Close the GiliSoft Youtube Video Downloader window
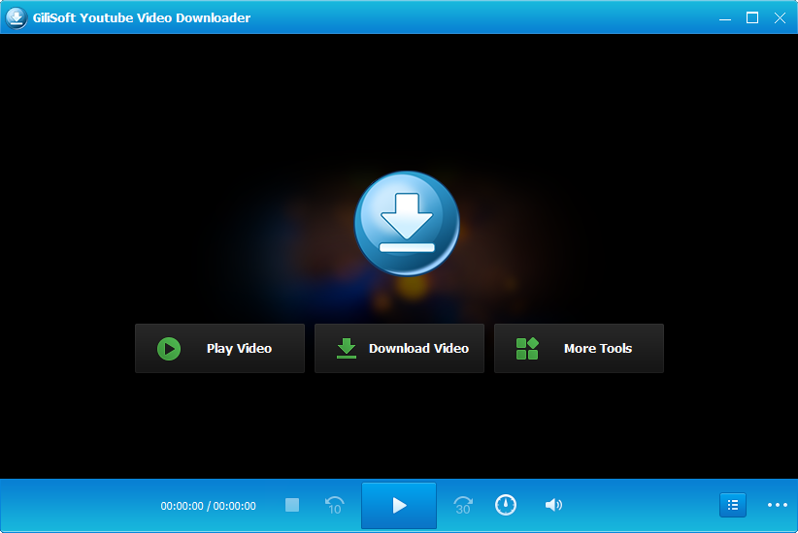 780,17
